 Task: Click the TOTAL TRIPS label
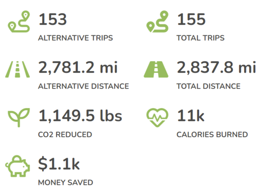coord(200,38)
